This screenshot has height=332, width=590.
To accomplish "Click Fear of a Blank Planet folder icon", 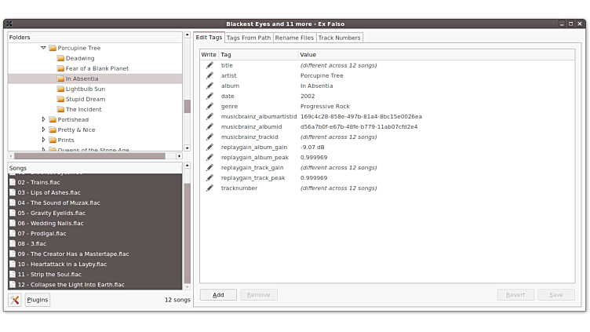I will pyautogui.click(x=60, y=68).
